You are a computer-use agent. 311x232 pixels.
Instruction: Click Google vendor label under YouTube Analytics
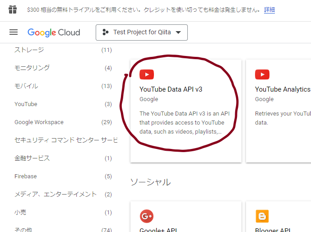(265, 99)
